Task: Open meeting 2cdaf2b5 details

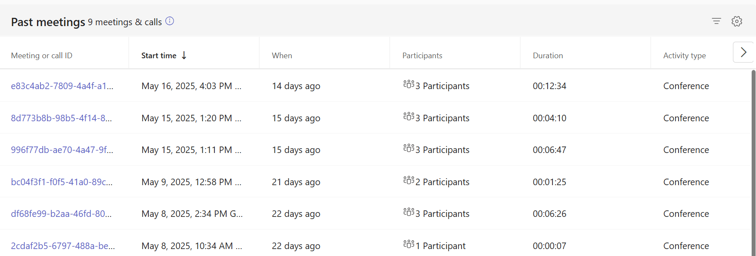Action: coord(62,246)
